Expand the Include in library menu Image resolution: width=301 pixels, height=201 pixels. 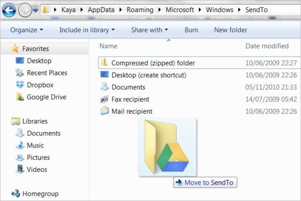[x=87, y=30]
